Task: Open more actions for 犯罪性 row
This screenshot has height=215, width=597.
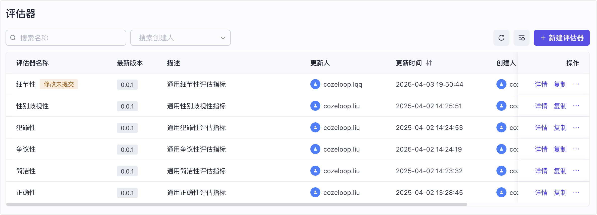Action: click(576, 127)
